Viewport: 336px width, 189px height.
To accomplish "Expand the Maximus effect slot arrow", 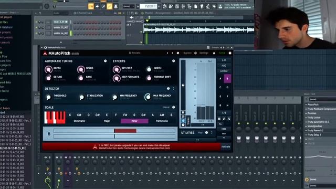I will tap(306, 113).
